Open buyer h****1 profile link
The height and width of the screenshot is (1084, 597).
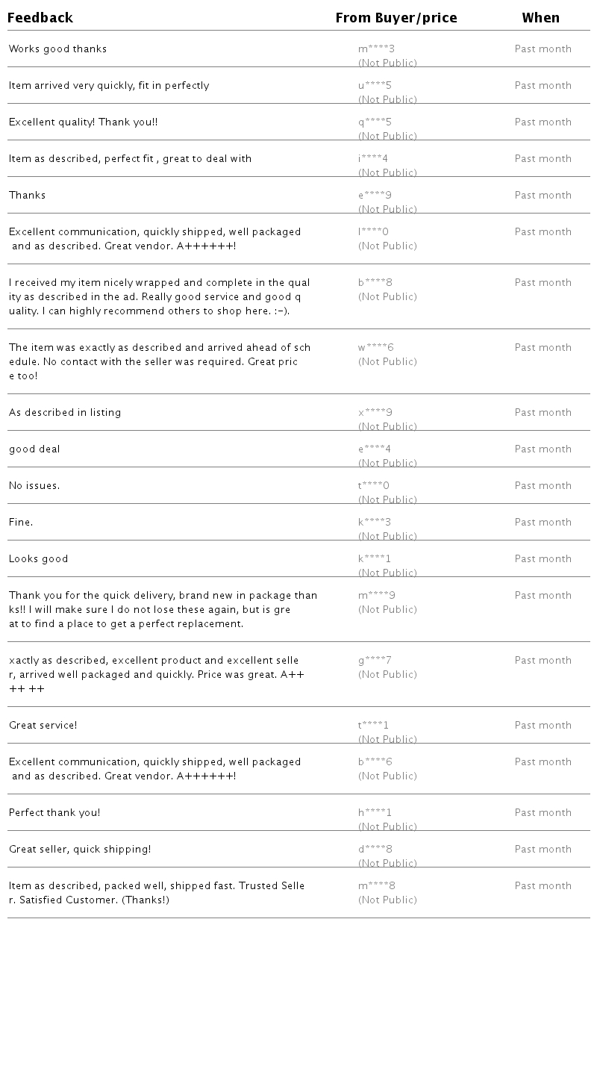pos(375,813)
